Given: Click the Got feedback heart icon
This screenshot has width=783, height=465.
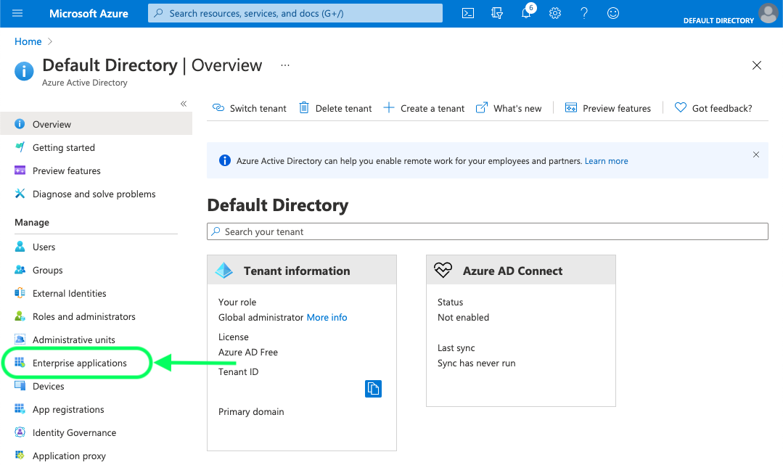Looking at the screenshot, I should 680,108.
